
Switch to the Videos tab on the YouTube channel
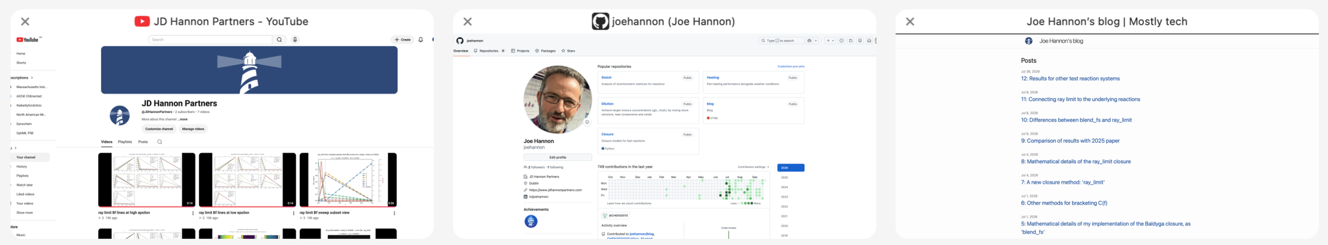[x=107, y=142]
